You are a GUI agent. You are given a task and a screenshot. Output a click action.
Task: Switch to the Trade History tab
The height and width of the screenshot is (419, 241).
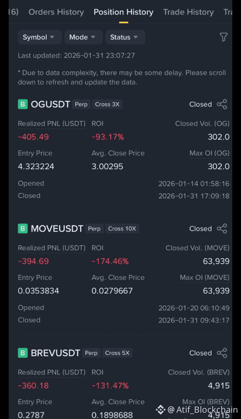tap(188, 12)
